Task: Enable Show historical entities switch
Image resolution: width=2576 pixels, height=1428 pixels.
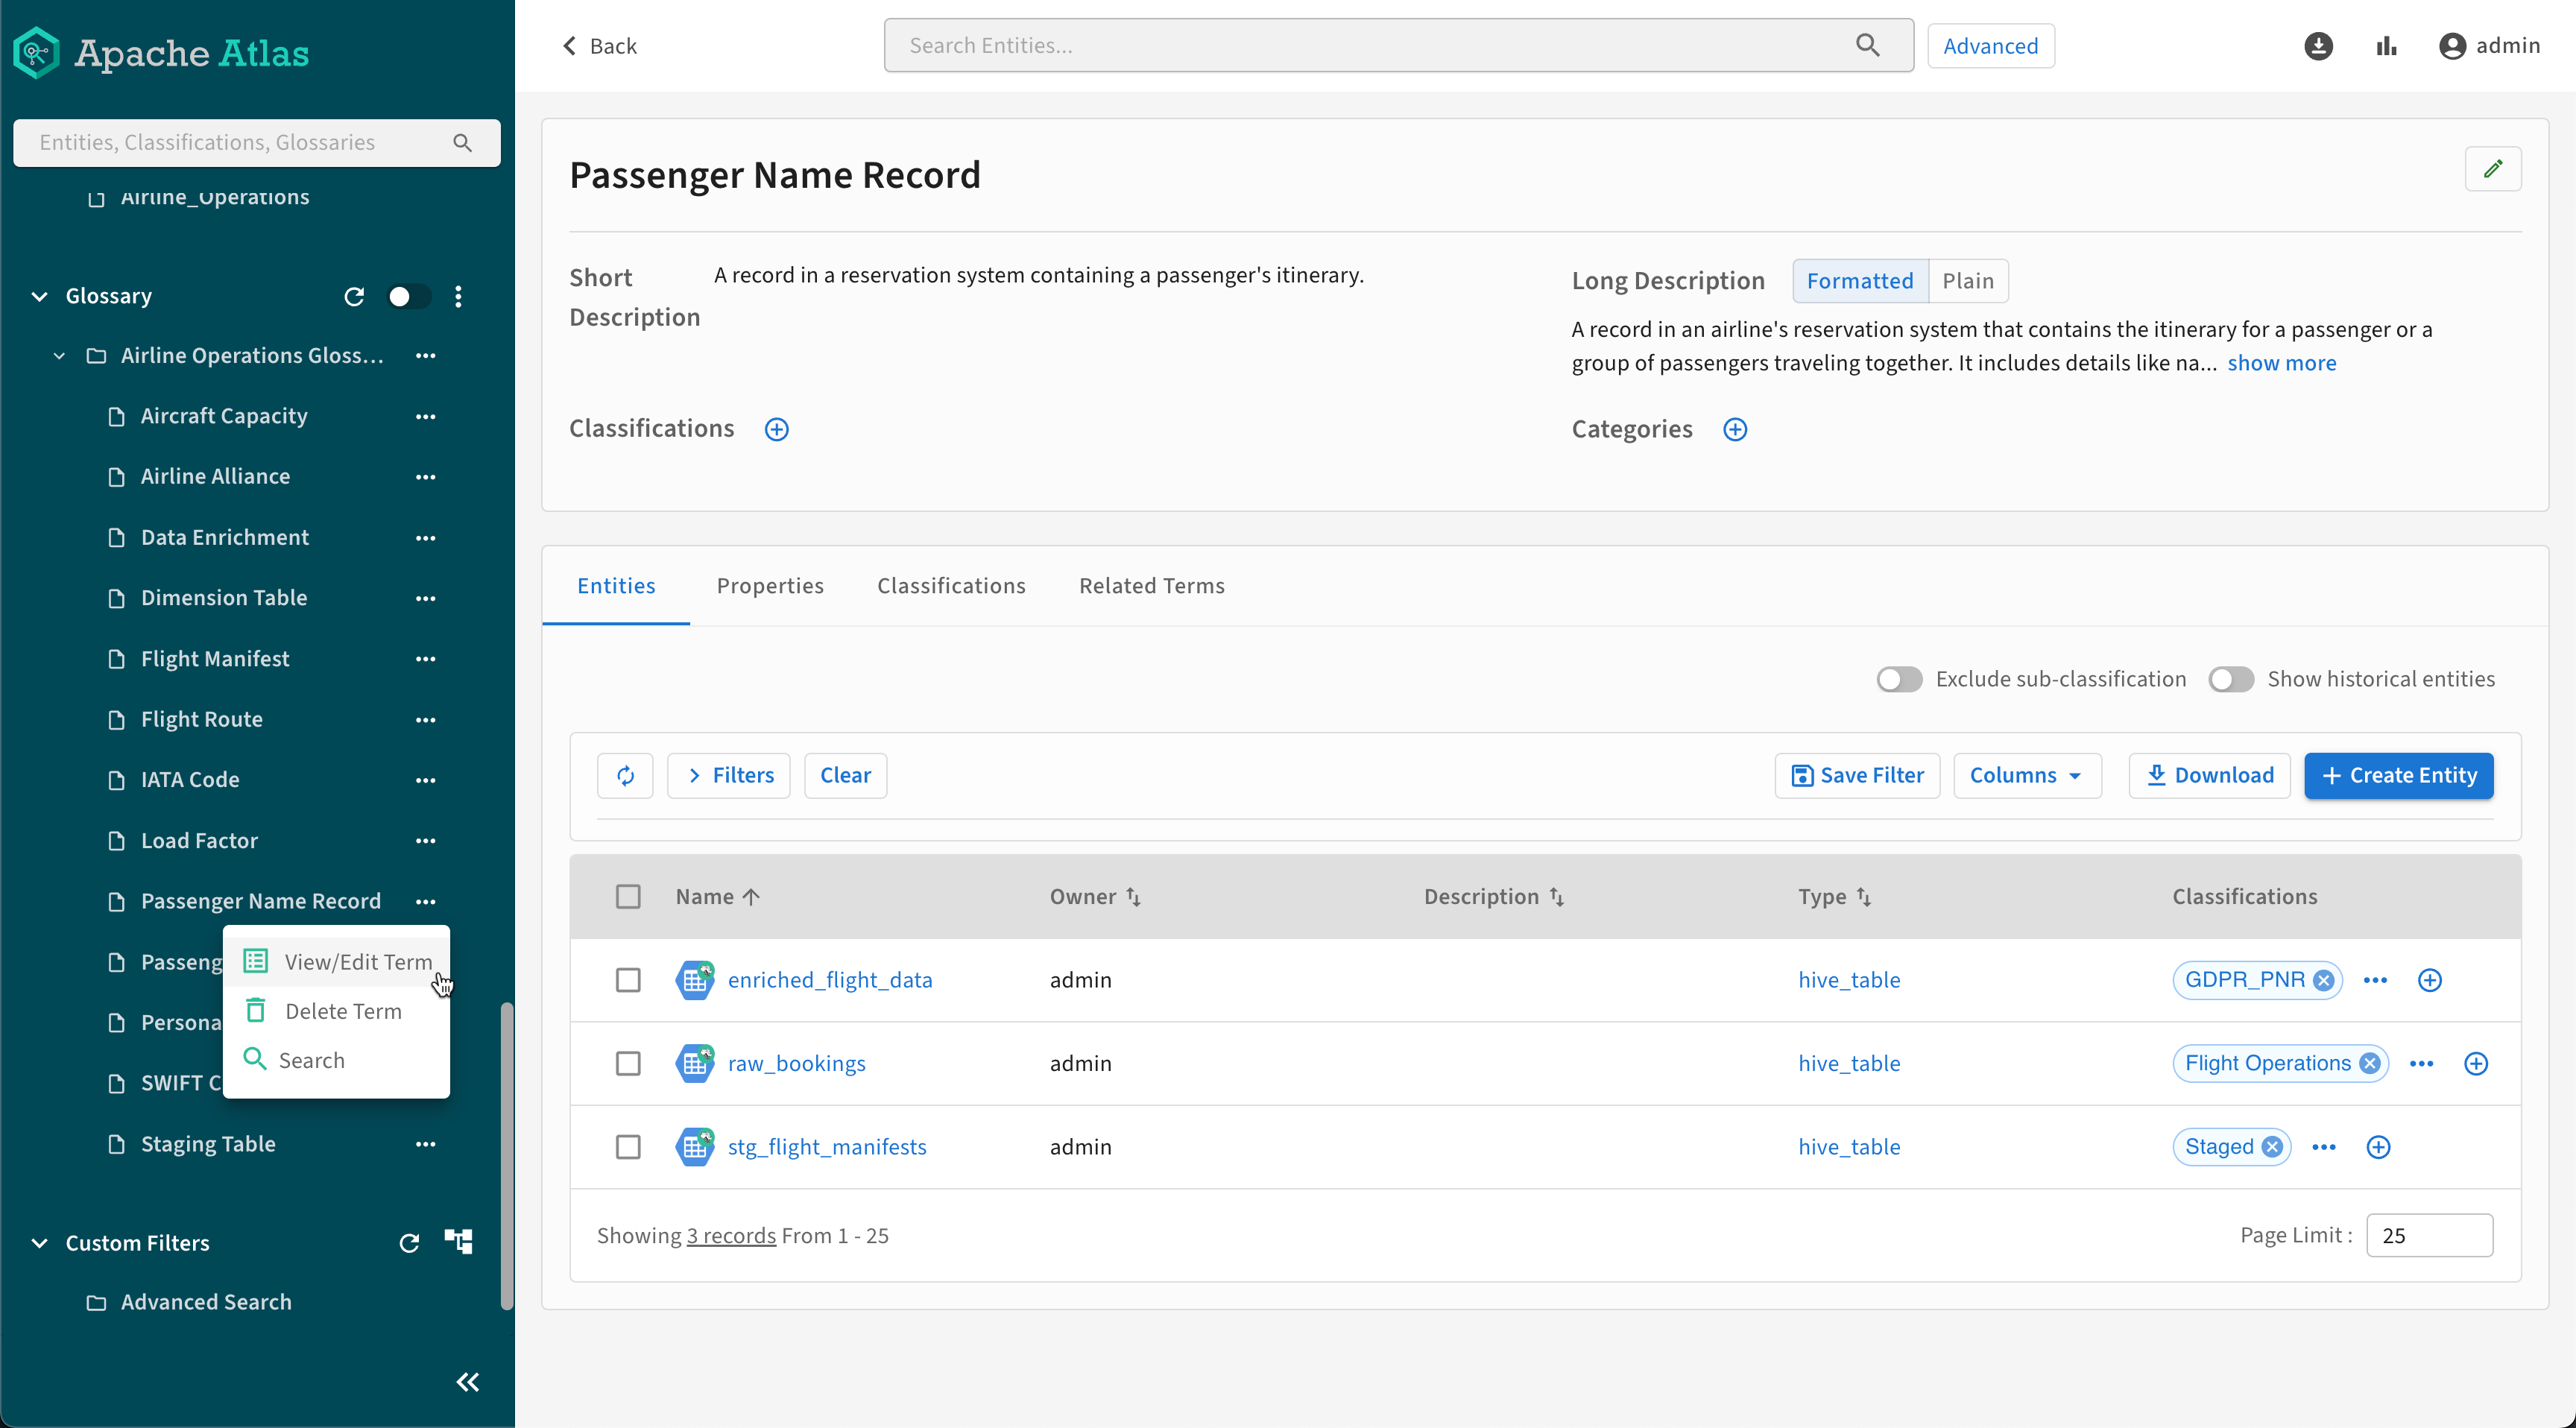Action: click(2230, 679)
